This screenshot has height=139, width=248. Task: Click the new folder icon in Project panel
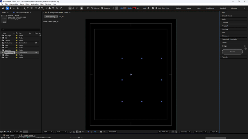(5, 131)
